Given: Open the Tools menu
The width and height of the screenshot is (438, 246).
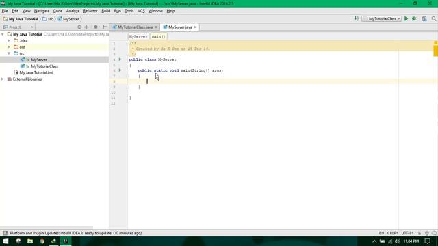Looking at the screenshot, I should [x=129, y=11].
